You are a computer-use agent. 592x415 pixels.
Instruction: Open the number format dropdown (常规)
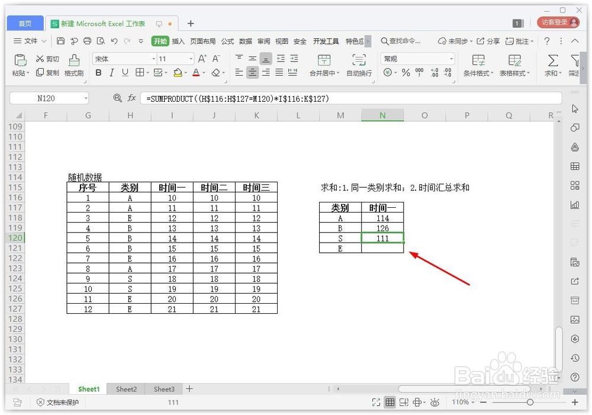point(452,59)
